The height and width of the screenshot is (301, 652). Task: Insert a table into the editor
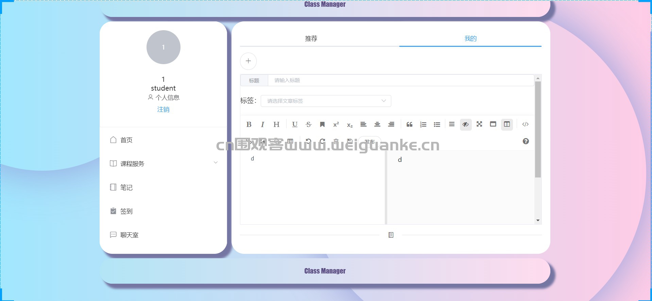(290, 141)
